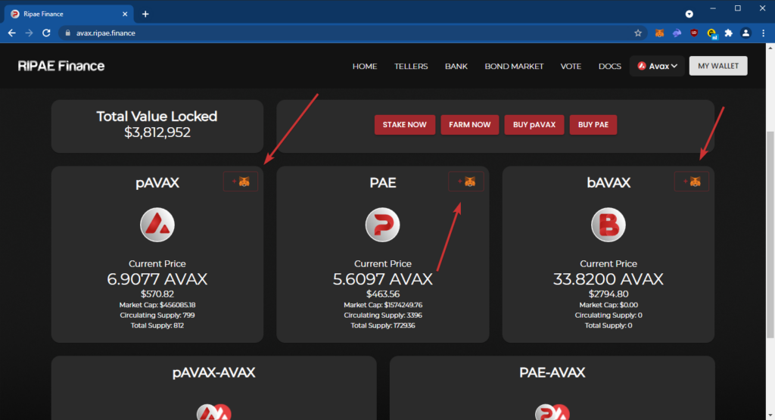Open the purple bird browser extension
Image resolution: width=775 pixels, height=420 pixels.
[x=677, y=33]
